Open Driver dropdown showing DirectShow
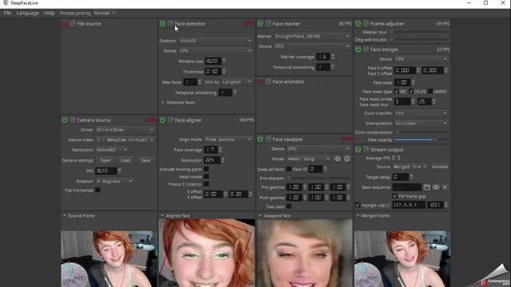The image size is (511, 287). [125, 129]
